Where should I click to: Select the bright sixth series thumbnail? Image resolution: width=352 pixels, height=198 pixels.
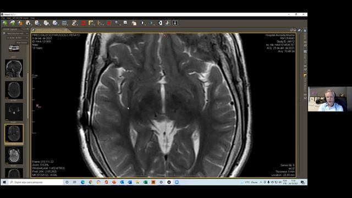point(14,155)
